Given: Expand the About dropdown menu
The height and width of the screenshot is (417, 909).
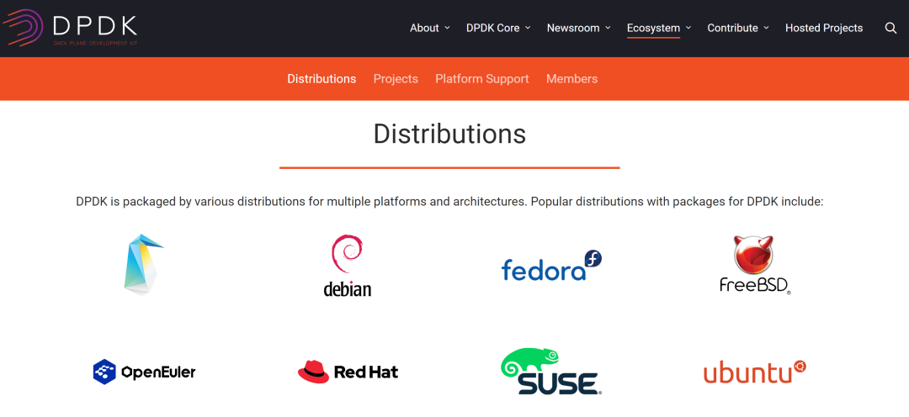Looking at the screenshot, I should point(429,28).
